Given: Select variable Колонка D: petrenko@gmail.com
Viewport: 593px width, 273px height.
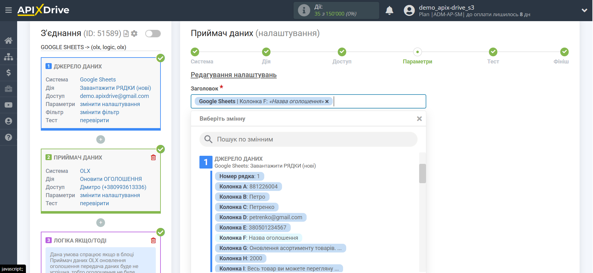Looking at the screenshot, I should (x=261, y=217).
